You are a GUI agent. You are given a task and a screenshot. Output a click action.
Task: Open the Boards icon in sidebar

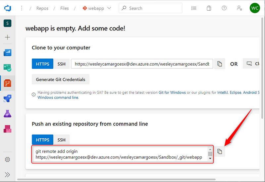tap(7, 68)
